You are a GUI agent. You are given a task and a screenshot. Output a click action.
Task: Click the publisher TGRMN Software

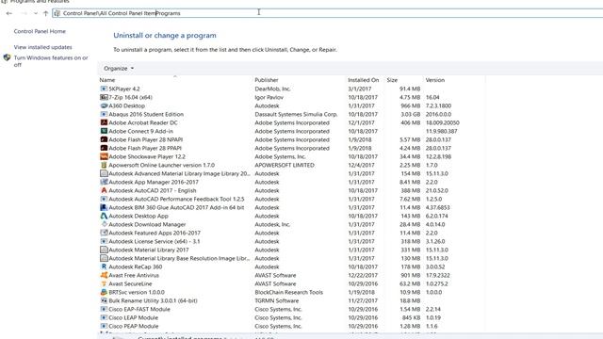coord(276,300)
